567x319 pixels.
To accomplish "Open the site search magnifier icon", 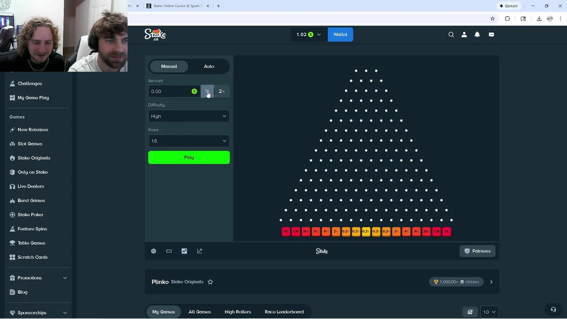I will tap(451, 35).
